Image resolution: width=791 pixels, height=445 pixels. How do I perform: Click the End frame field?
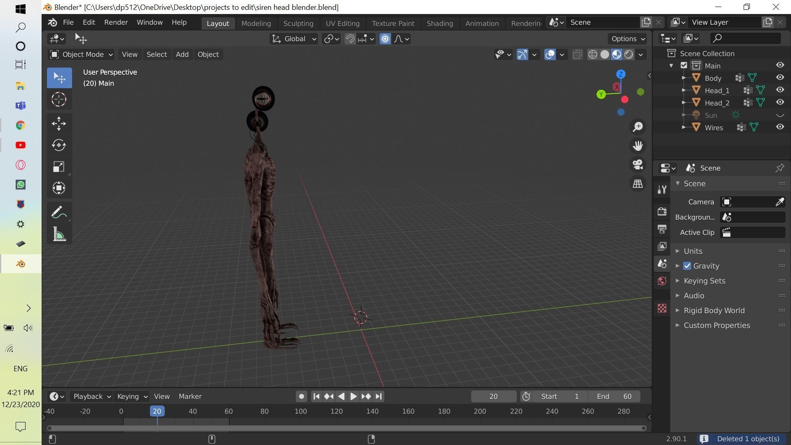click(614, 396)
